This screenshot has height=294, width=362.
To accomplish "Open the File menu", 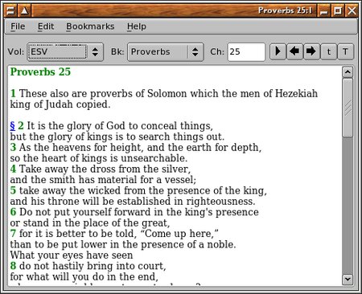I will 18,27.
